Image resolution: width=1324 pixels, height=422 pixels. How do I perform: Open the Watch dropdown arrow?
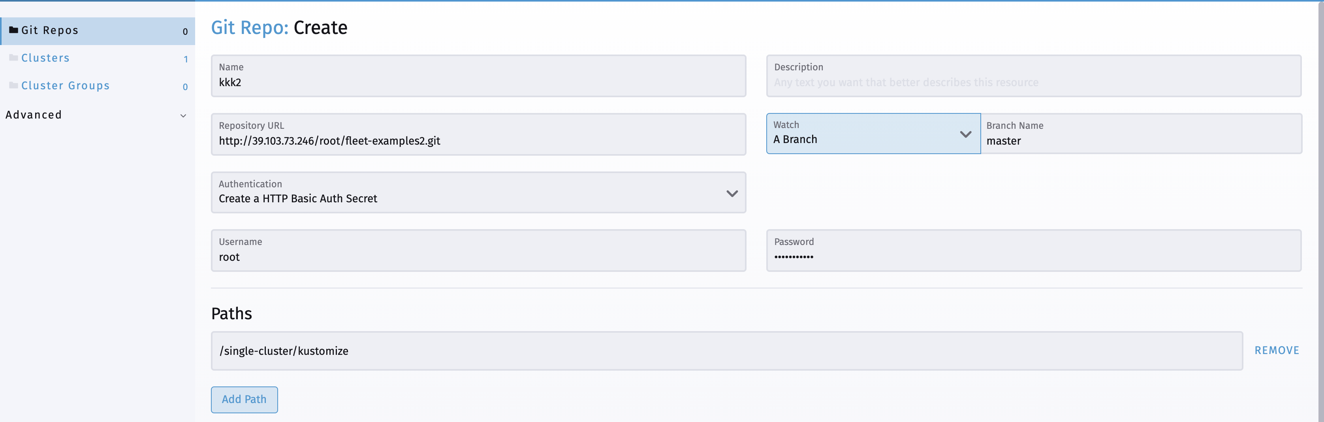pos(965,134)
